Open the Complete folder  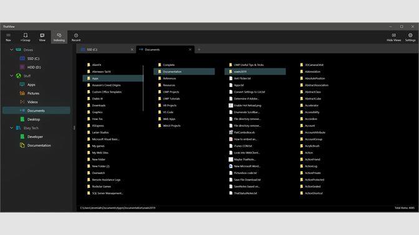point(184,65)
